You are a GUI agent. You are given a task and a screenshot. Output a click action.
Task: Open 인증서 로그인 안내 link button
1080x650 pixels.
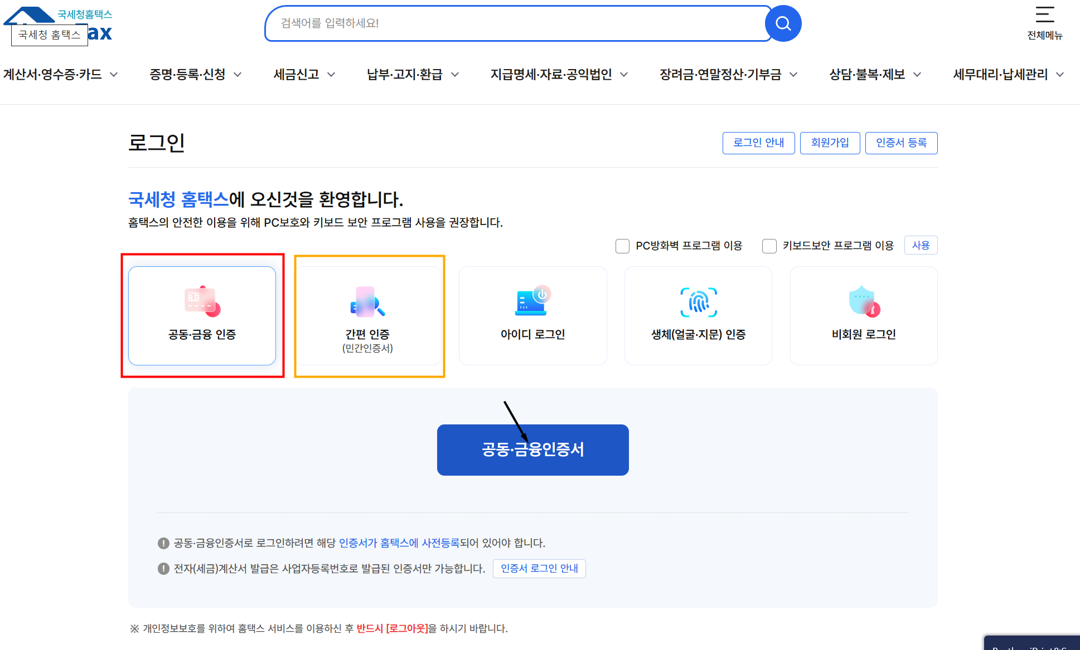tap(539, 568)
